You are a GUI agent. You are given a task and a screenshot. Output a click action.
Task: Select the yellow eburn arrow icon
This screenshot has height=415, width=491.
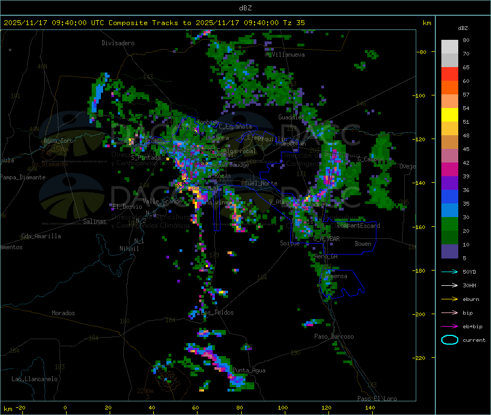coord(450,299)
